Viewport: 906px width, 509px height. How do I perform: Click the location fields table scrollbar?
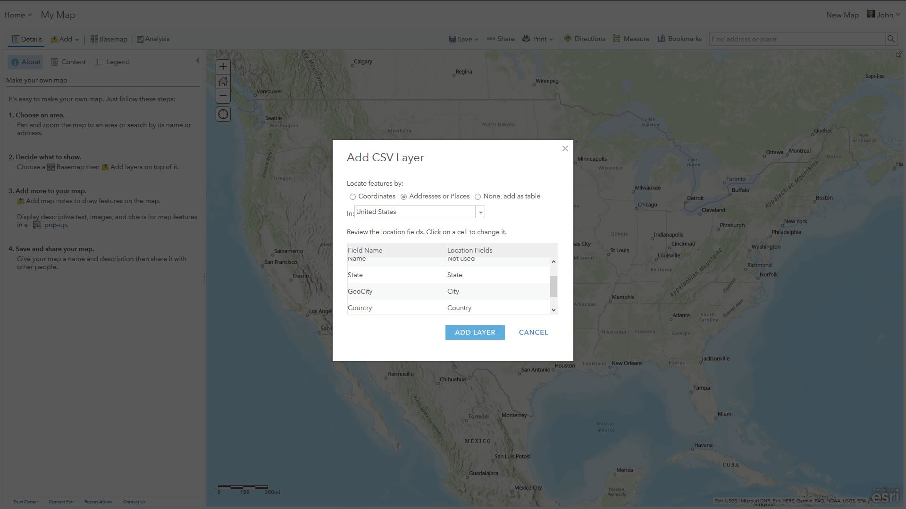point(554,286)
